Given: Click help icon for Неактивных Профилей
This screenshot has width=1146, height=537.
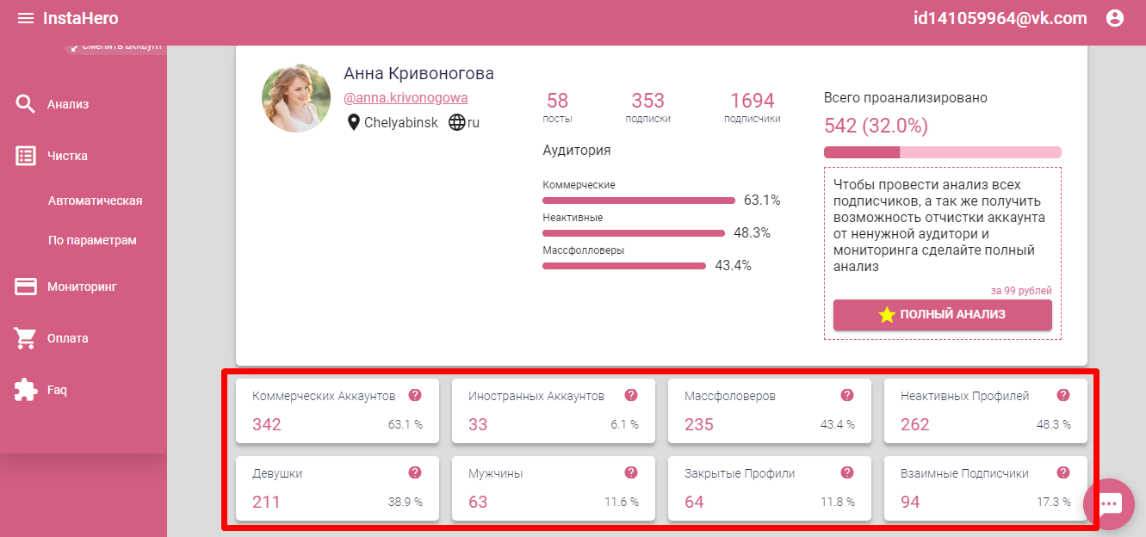Looking at the screenshot, I should [1063, 396].
